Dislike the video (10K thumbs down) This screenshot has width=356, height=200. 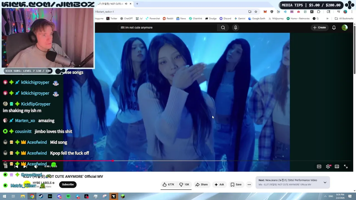(x=184, y=184)
